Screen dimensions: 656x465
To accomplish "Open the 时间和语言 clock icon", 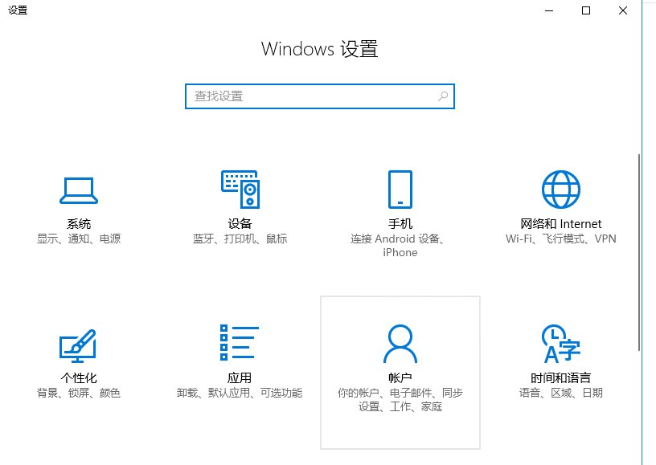I will click(x=560, y=344).
